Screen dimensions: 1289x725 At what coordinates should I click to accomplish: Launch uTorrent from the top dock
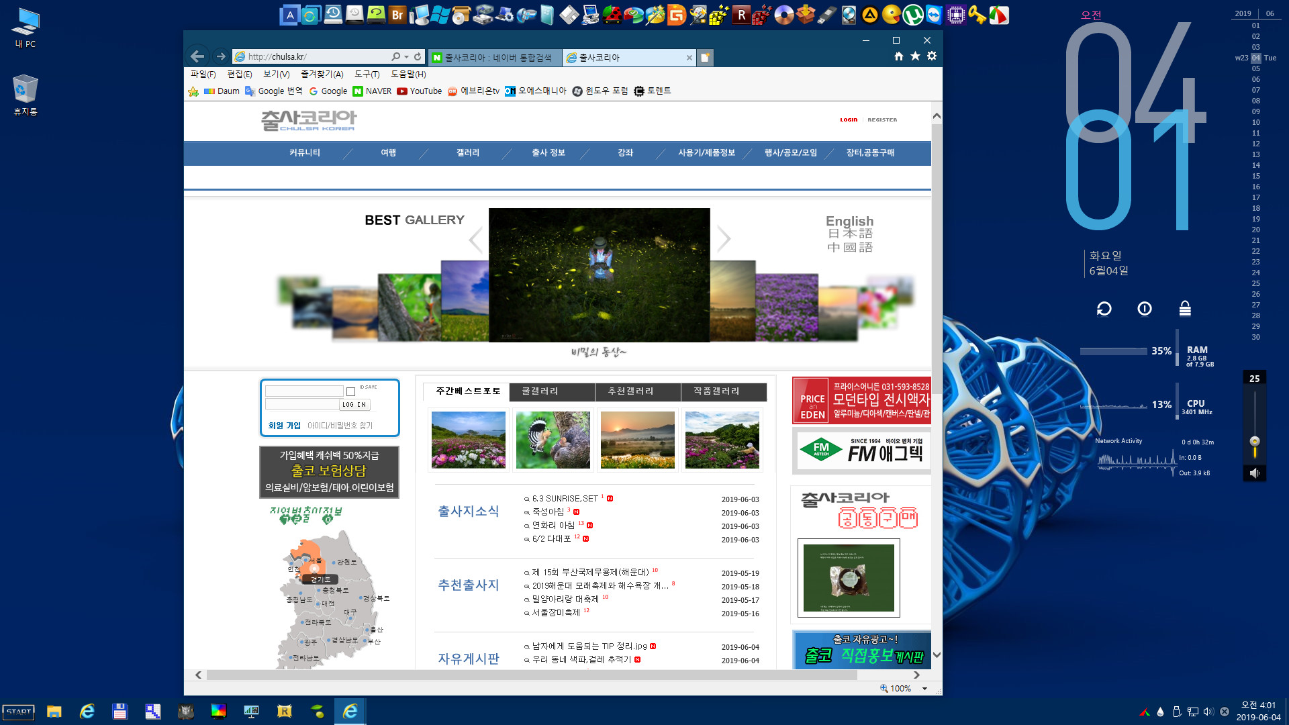912,15
